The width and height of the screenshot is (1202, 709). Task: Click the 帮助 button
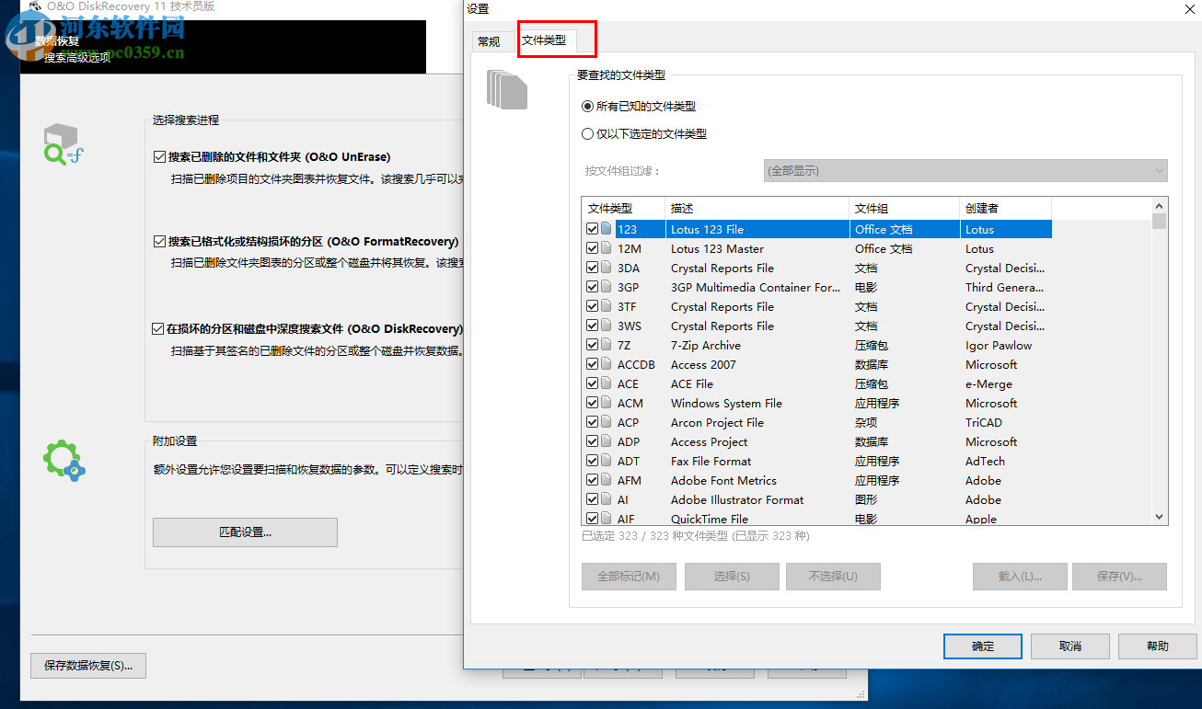pos(1158,646)
